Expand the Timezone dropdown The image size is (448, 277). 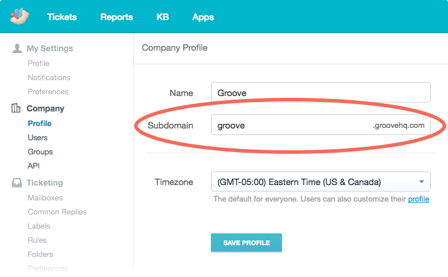coord(320,182)
